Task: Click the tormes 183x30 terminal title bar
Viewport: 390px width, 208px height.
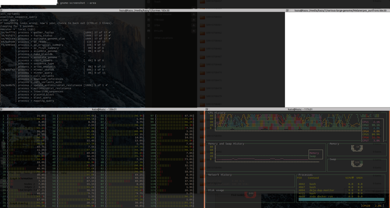Action: tap(142, 10)
